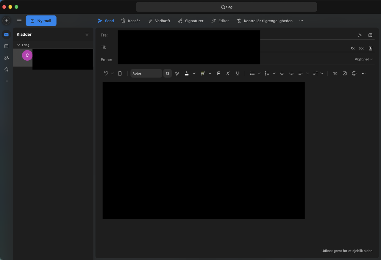Add a Bcc recipient field
The height and width of the screenshot is (260, 381).
pos(361,48)
